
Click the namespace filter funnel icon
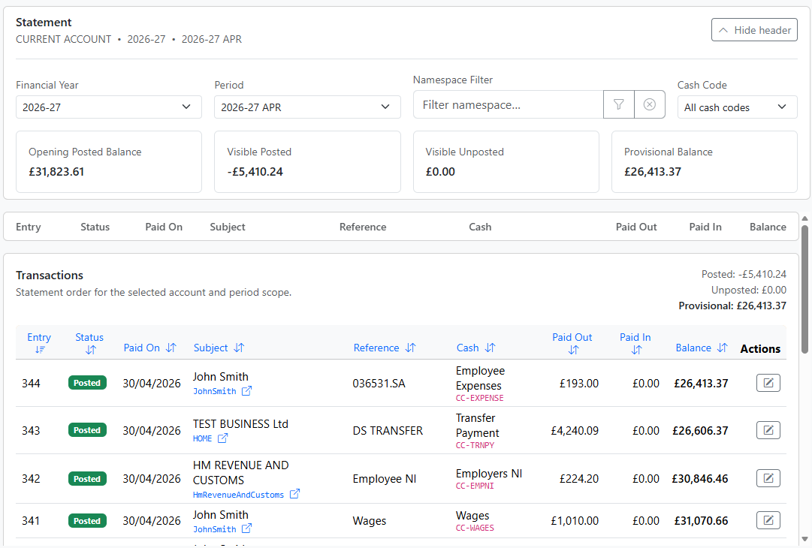pos(619,104)
